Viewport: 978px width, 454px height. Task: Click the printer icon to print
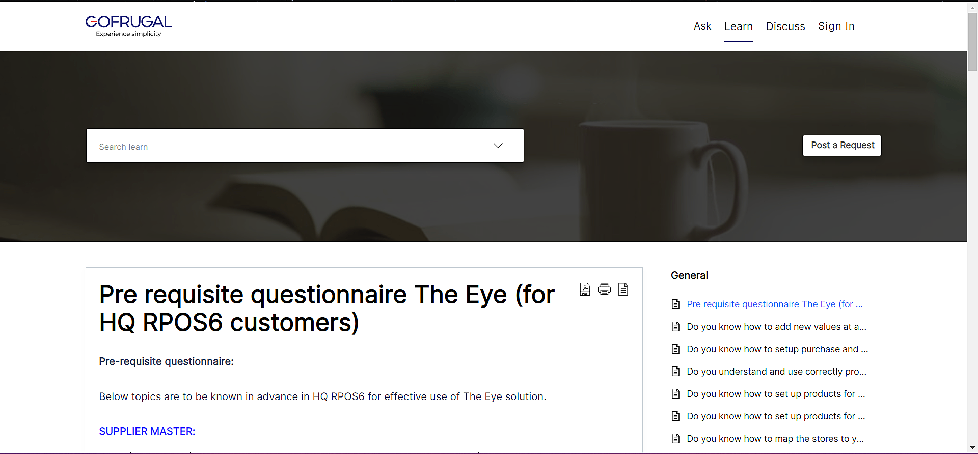(x=604, y=290)
